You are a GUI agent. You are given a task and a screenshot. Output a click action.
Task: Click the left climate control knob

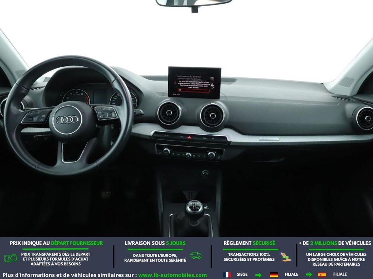pos(166,151)
